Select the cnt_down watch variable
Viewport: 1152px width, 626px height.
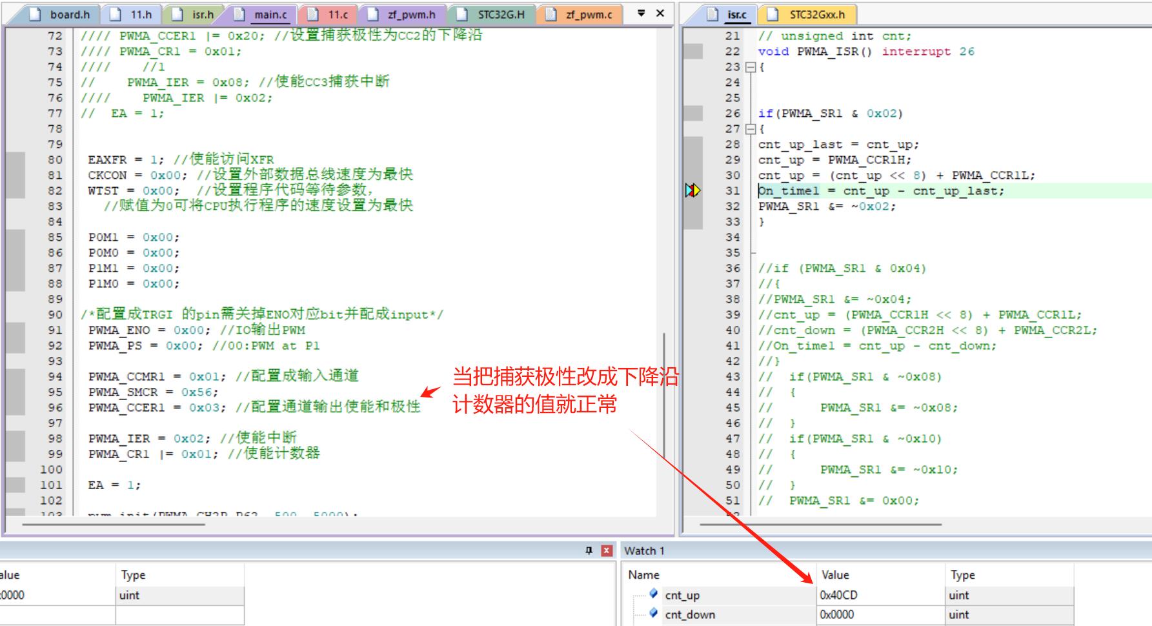(x=690, y=614)
